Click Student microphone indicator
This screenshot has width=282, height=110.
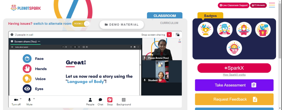(x=145, y=80)
